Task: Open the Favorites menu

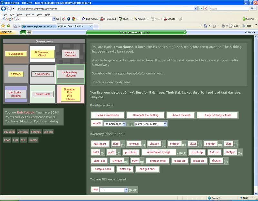Action: [29, 14]
